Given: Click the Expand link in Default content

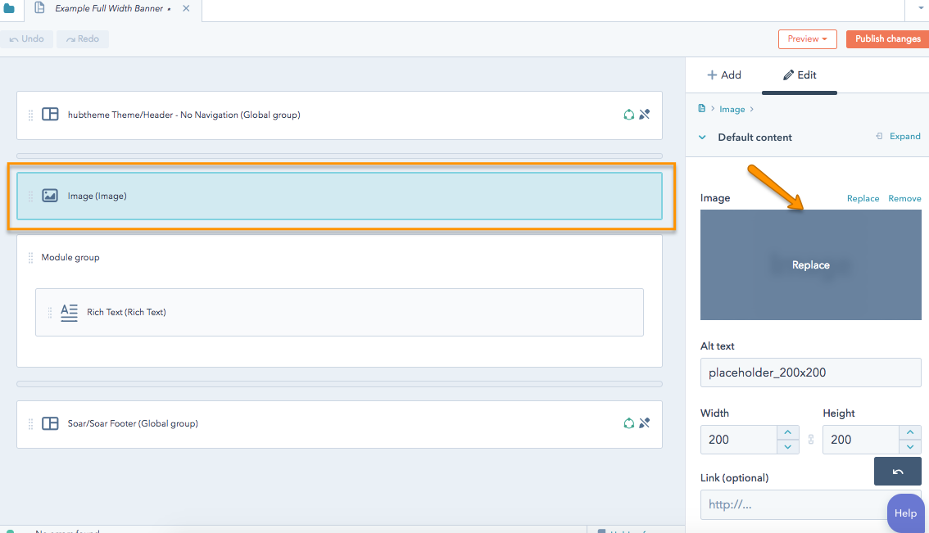Looking at the screenshot, I should pyautogui.click(x=904, y=137).
